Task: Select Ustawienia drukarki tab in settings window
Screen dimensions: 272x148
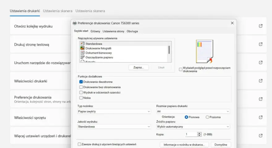Action: click(x=25, y=11)
